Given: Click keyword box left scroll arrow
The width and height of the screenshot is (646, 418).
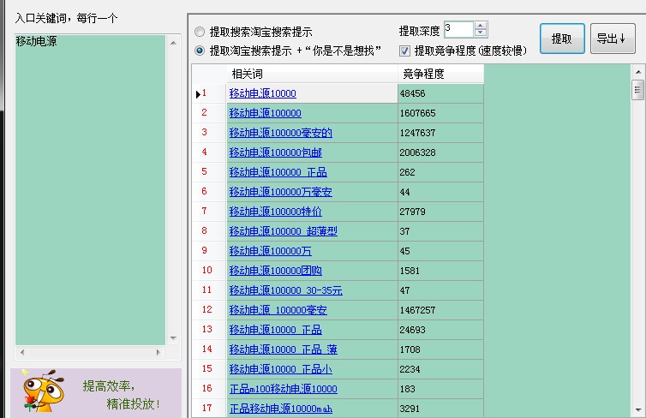Looking at the screenshot, I should click(22, 353).
